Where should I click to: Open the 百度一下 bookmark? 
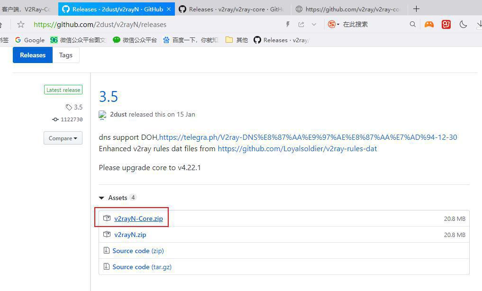point(191,40)
